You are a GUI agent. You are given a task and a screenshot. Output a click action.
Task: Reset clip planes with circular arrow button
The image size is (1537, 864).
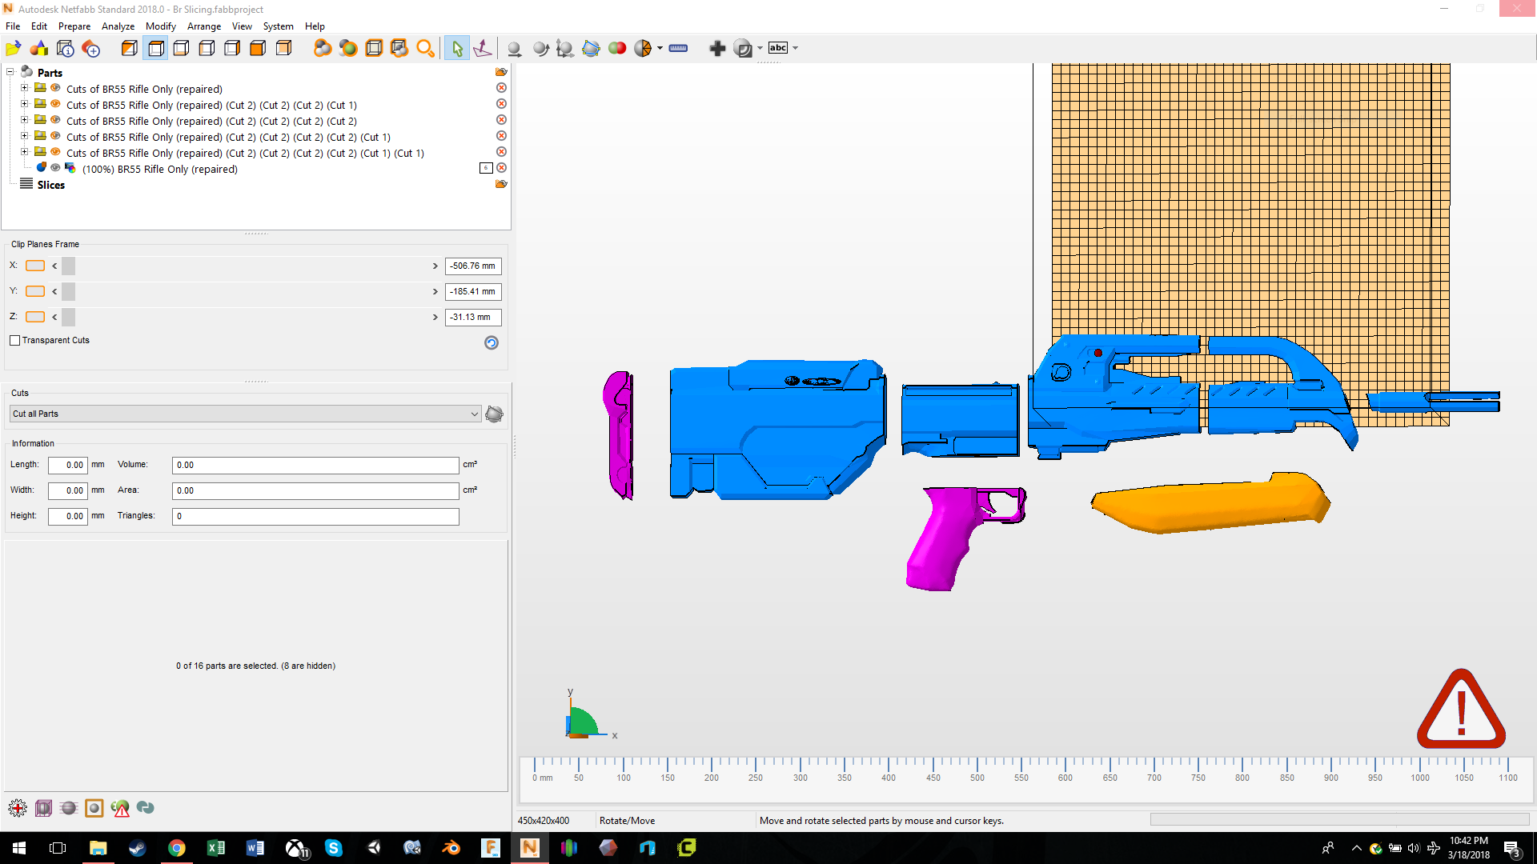492,342
